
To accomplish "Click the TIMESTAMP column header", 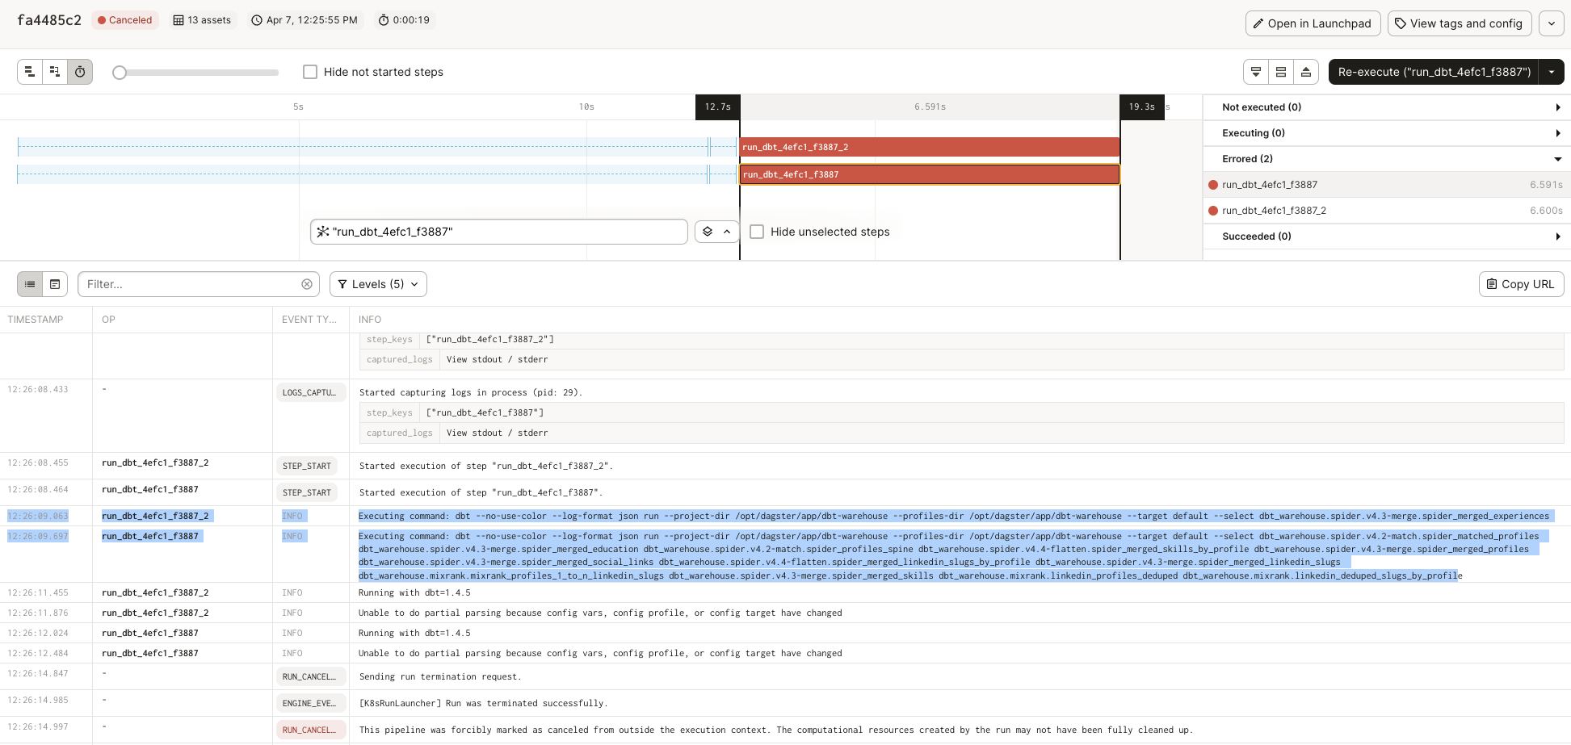I will click(x=36, y=320).
